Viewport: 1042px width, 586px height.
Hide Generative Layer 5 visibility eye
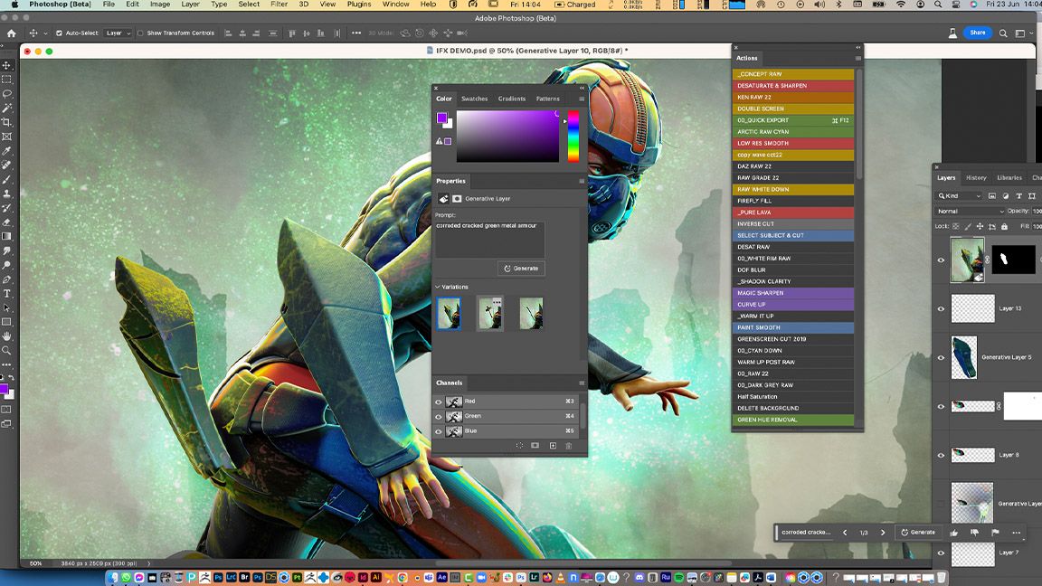click(x=941, y=357)
